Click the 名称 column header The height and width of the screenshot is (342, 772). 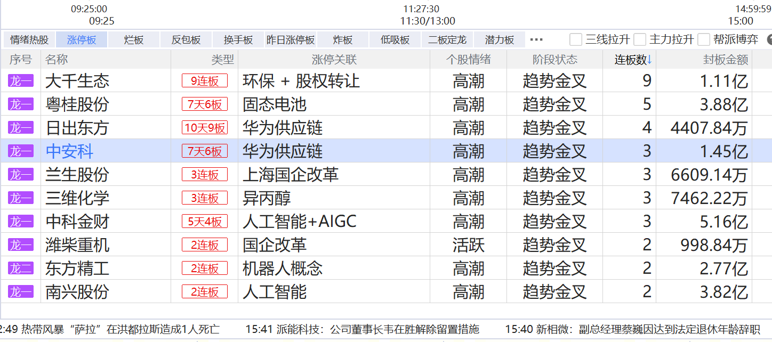pos(57,60)
